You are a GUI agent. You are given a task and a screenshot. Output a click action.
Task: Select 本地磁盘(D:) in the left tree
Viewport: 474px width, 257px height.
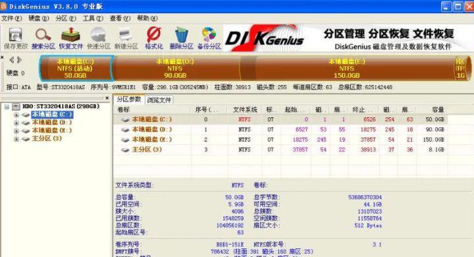coord(52,123)
